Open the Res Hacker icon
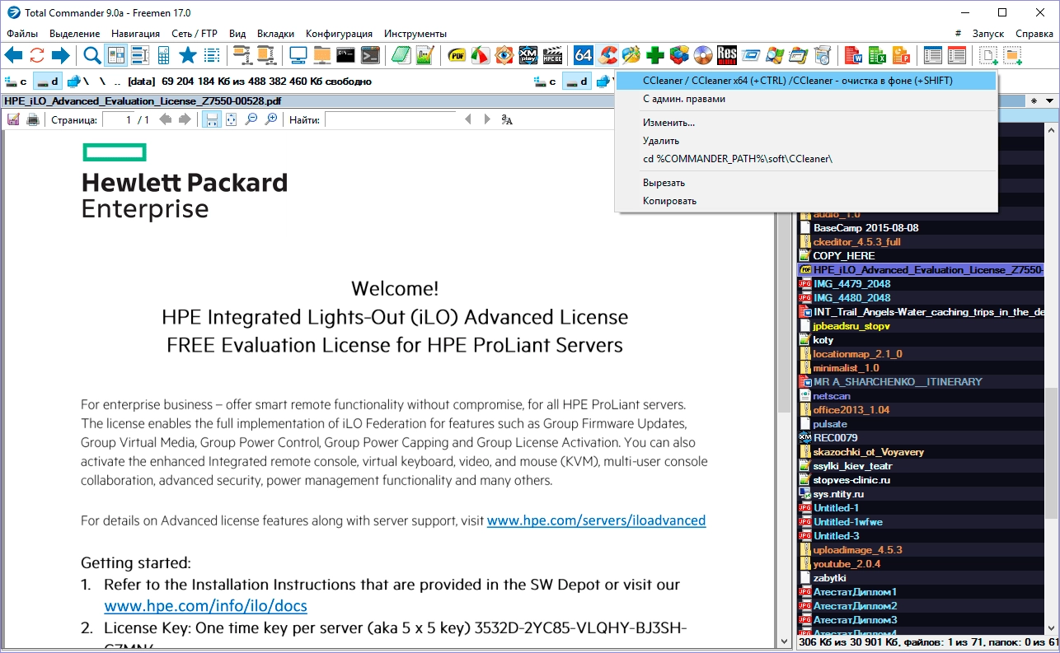The image size is (1060, 653). pos(727,55)
